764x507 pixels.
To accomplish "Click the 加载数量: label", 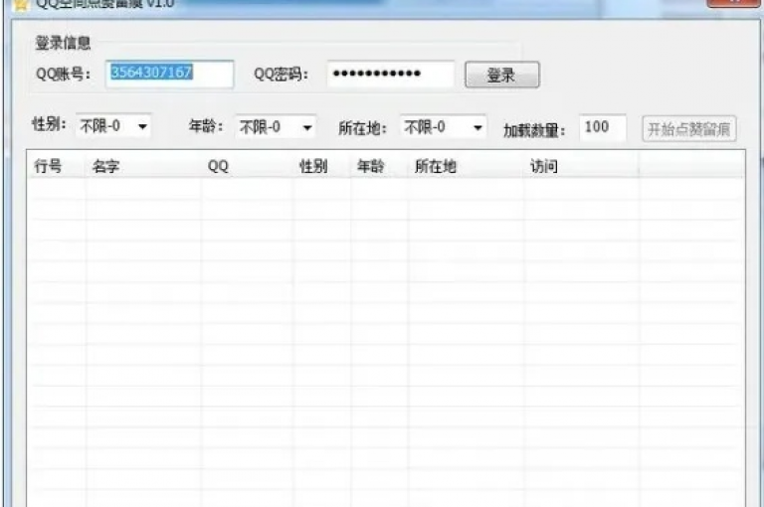I will coord(534,130).
